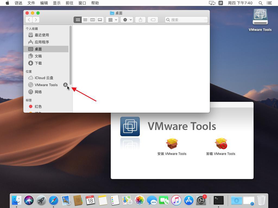278x208 pixels.
Task: Open Photos from the Dock
Action: click(x=140, y=200)
